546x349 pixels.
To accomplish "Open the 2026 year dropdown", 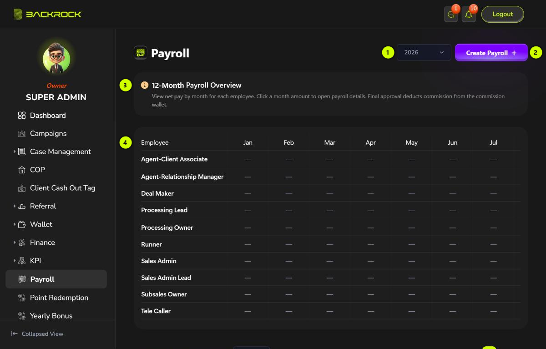I will coord(424,52).
